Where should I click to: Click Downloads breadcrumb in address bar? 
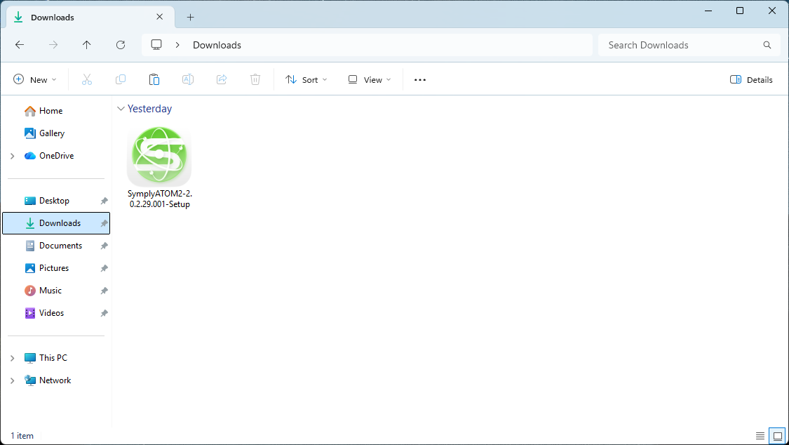tap(217, 45)
